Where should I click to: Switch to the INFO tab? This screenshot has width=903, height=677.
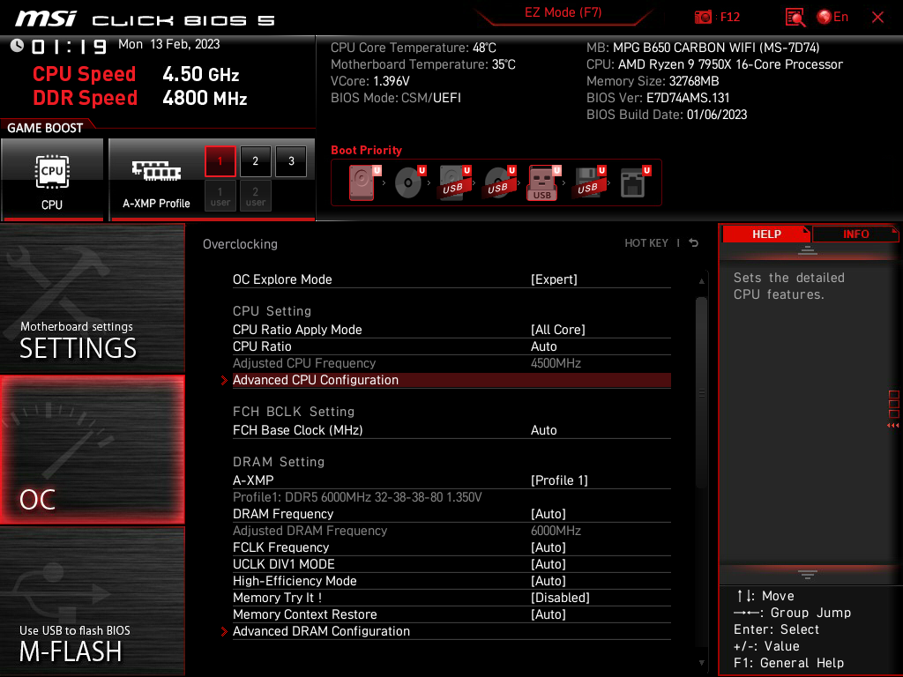pyautogui.click(x=855, y=234)
